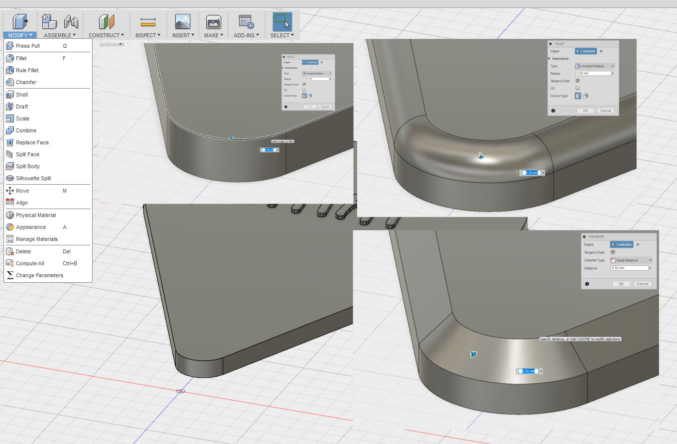Open the ADD-INS dropdown menu

246,35
